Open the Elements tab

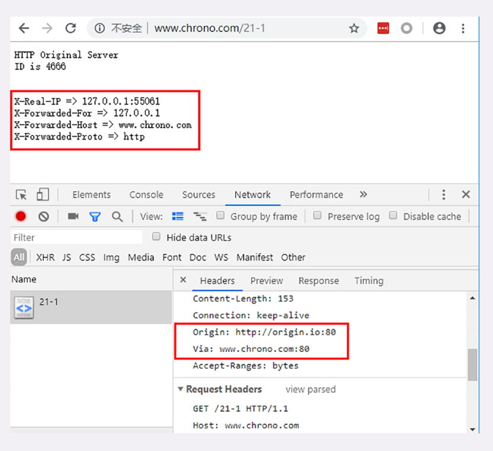pos(92,195)
